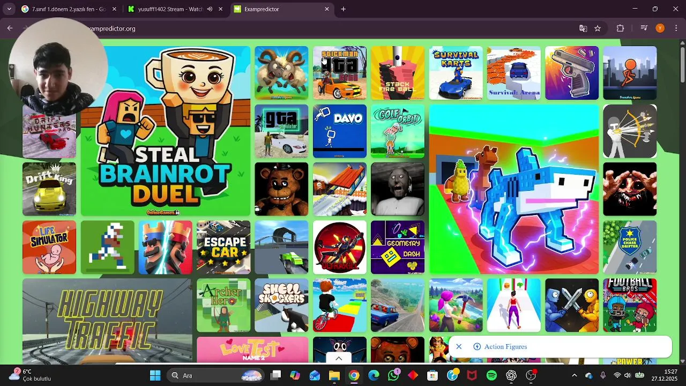The image size is (686, 386).
Task: Close the Action Figures ad banner
Action: pos(459,347)
